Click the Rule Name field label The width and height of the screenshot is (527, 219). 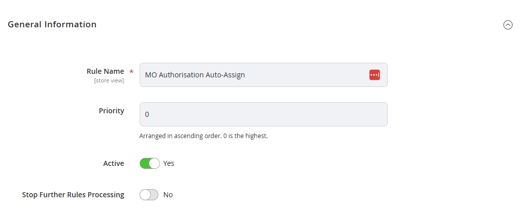pyautogui.click(x=105, y=71)
